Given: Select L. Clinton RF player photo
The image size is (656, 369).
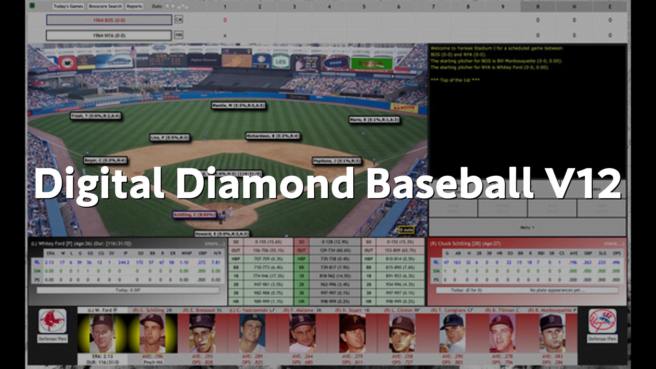Looking at the screenshot, I should tap(402, 333).
